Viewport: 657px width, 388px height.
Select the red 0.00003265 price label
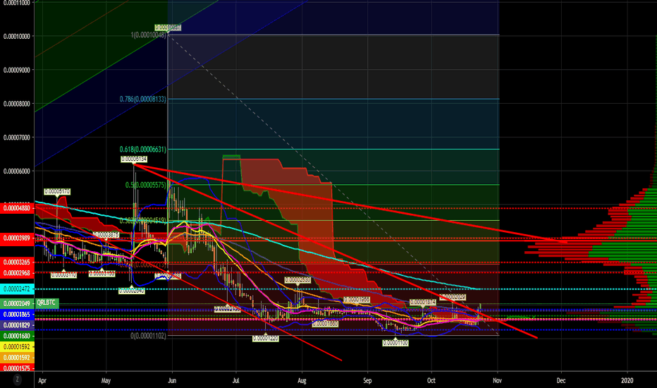17,262
